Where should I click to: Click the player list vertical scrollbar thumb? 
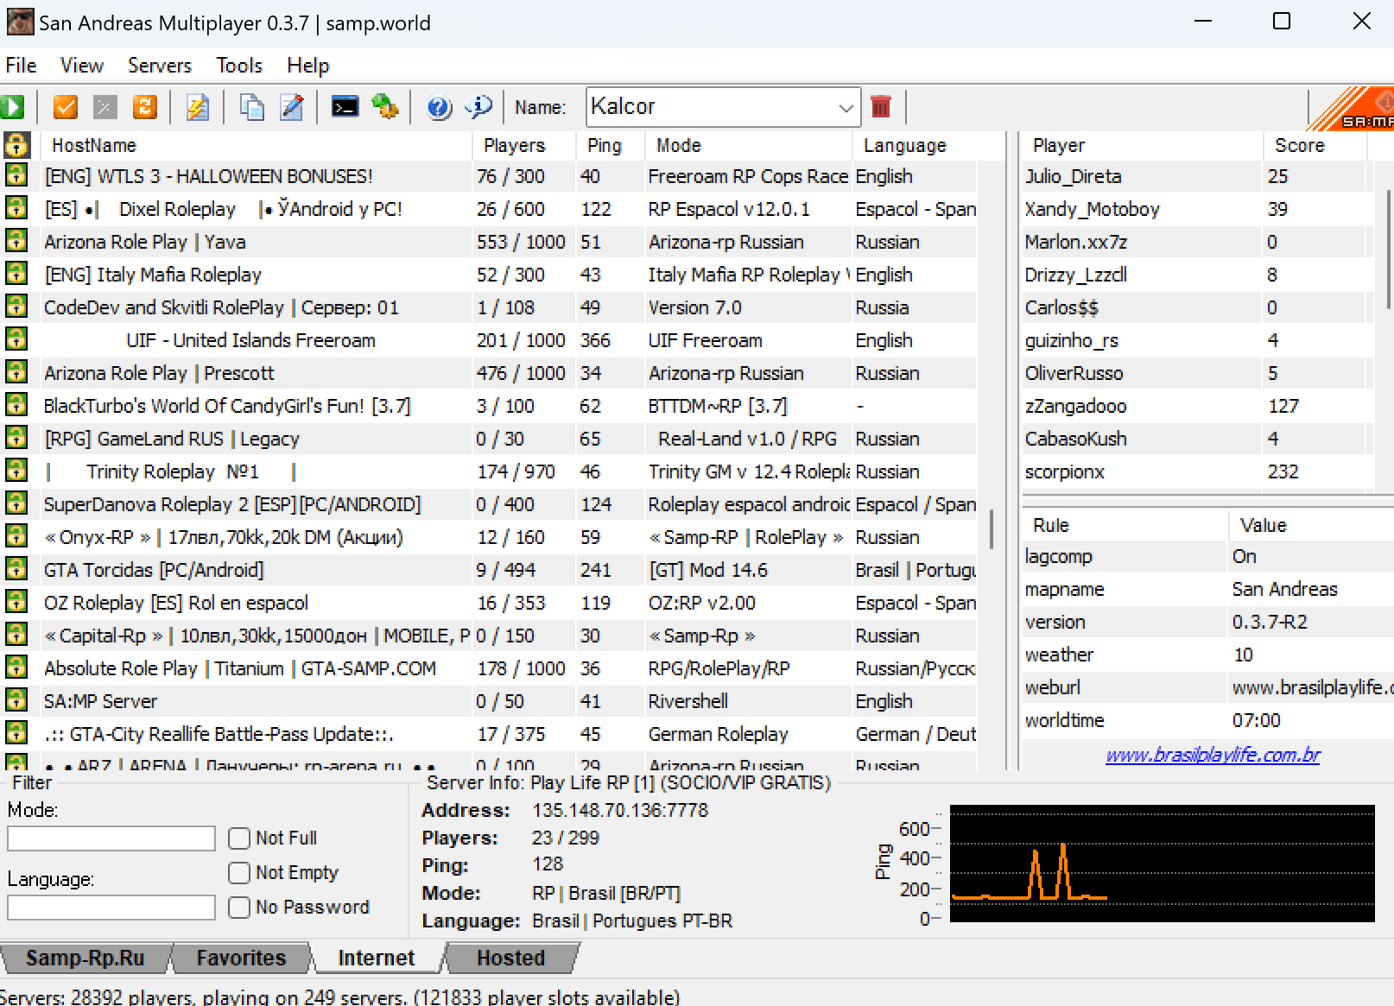pyautogui.click(x=1389, y=249)
